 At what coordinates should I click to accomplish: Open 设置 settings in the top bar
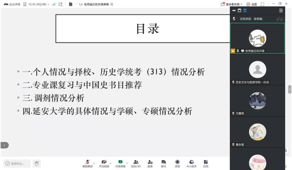coord(252,4)
